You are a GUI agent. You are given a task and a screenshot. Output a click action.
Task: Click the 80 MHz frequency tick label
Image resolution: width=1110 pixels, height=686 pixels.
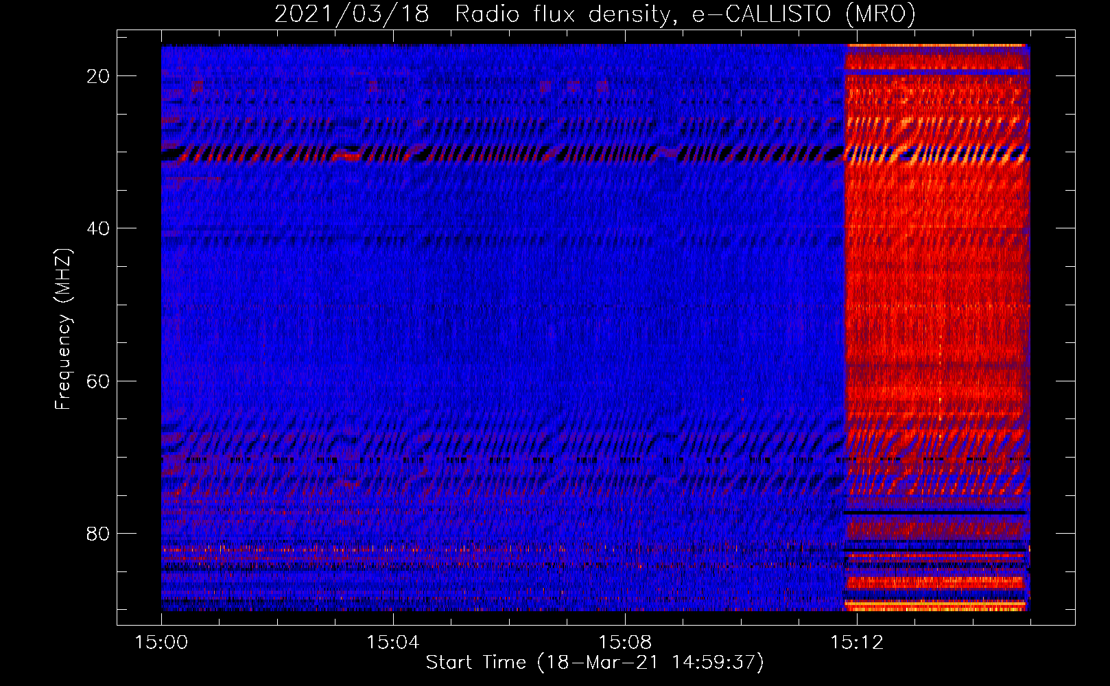[x=98, y=533]
